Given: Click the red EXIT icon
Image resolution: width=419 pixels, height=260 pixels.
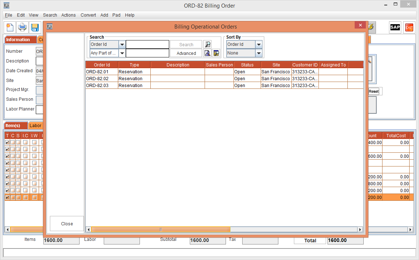Looking at the screenshot, I should pos(409,27).
